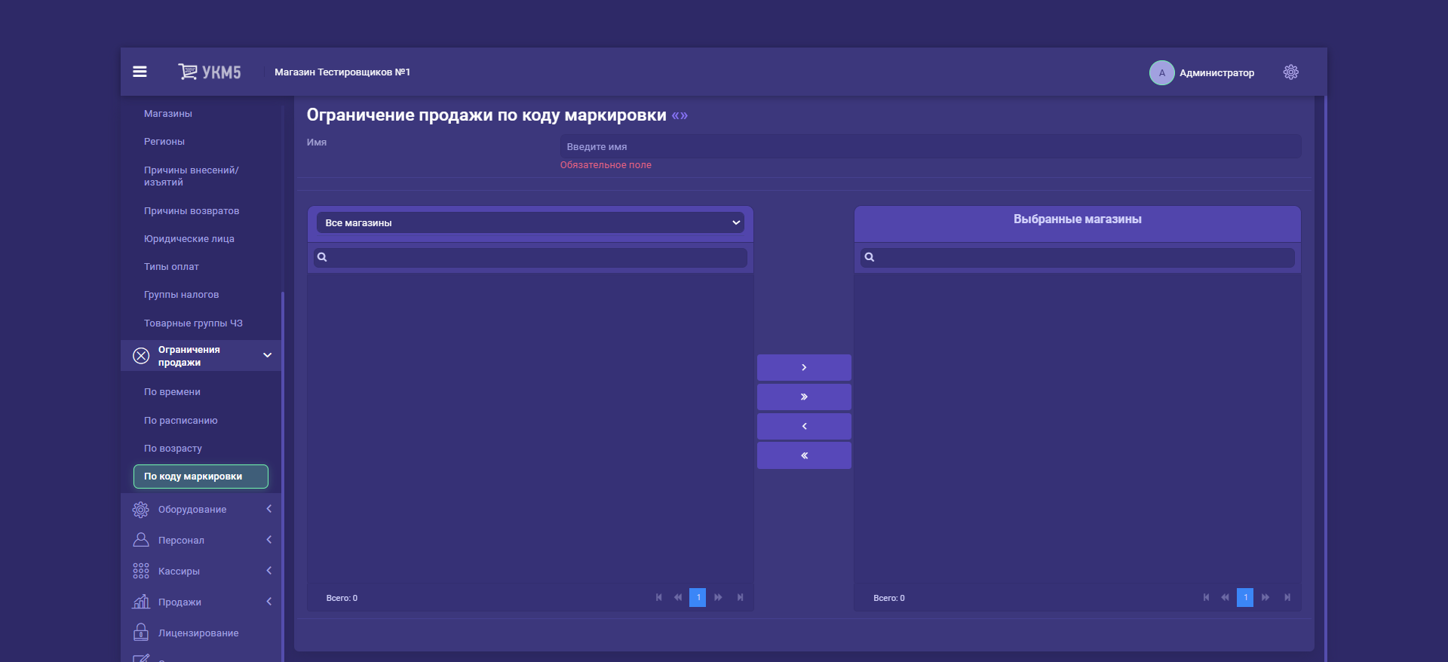Screen dimensions: 1448x662
Task: Open 'По времени' restriction page
Action: [x=172, y=392]
